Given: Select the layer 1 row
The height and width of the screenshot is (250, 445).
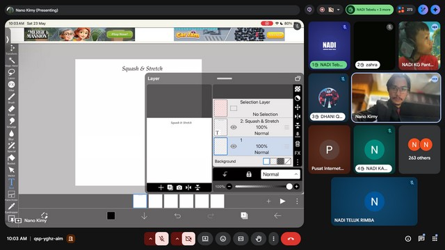Looking at the screenshot, I should point(253,147).
